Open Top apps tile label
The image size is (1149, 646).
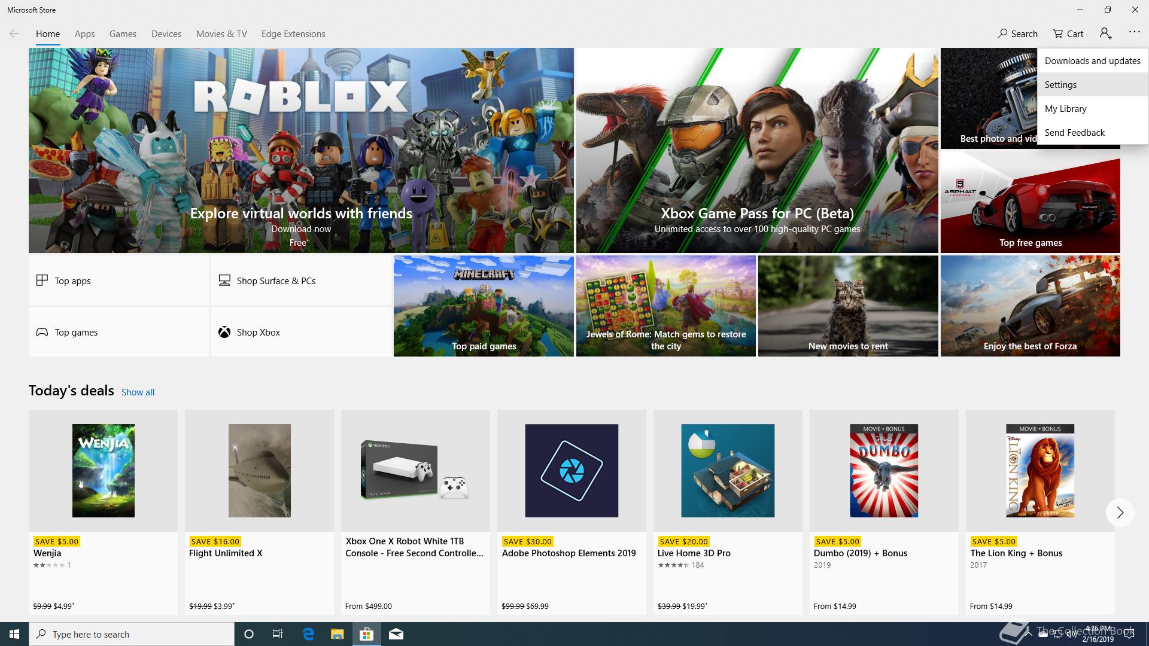[x=72, y=281]
